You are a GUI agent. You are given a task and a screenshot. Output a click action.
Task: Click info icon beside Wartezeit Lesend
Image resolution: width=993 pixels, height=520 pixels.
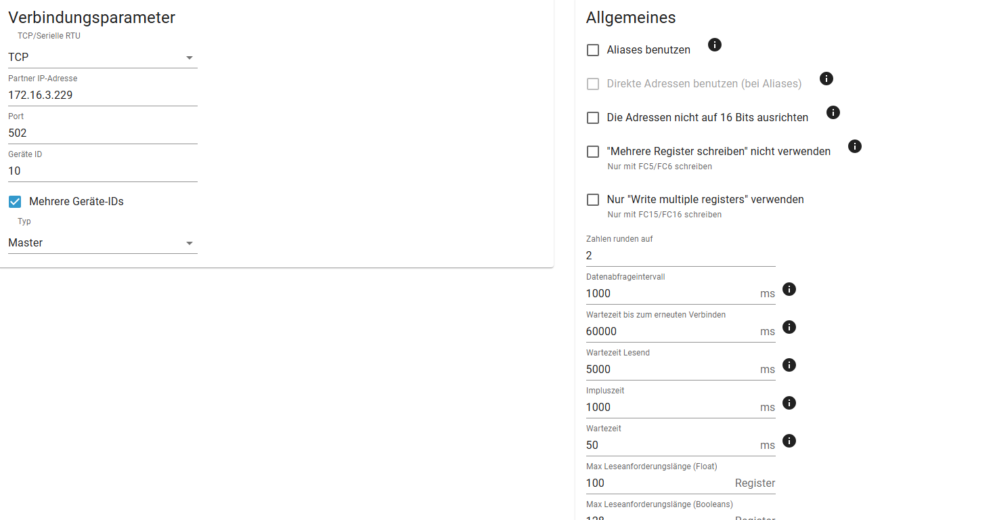[789, 365]
